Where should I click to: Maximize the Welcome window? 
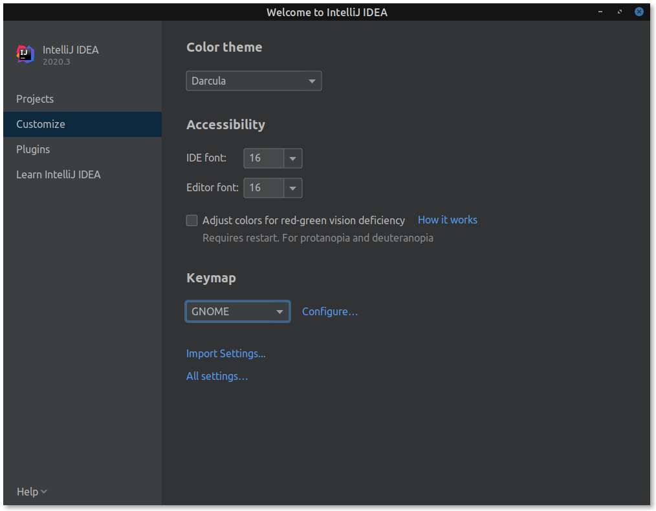point(620,12)
